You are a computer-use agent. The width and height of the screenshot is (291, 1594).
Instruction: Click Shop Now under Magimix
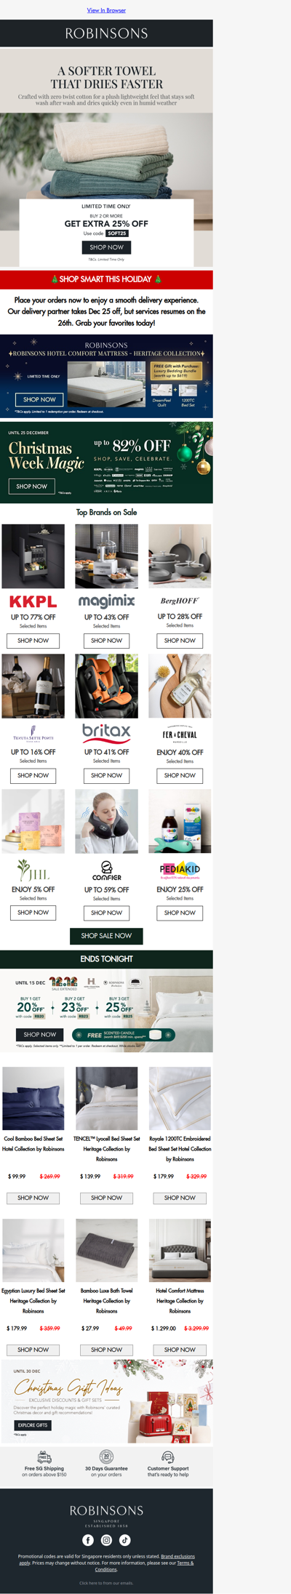coord(106,641)
